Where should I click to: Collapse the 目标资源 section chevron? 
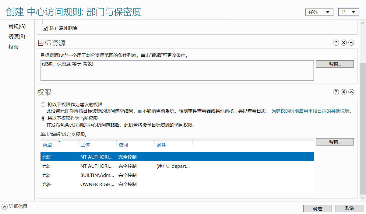click(x=351, y=43)
